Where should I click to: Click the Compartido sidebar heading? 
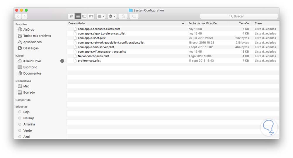23,100
